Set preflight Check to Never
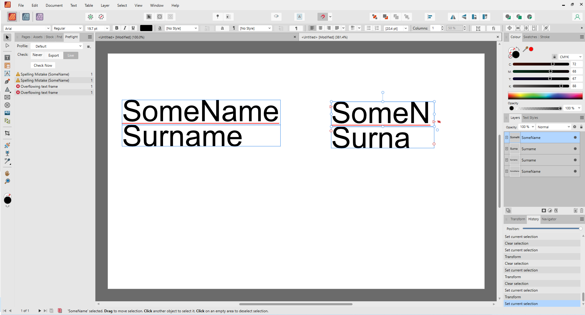This screenshot has width=585, height=315. pos(37,55)
